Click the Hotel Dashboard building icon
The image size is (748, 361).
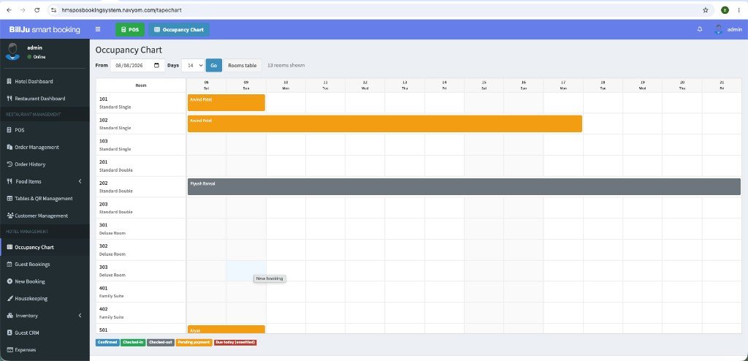9,82
